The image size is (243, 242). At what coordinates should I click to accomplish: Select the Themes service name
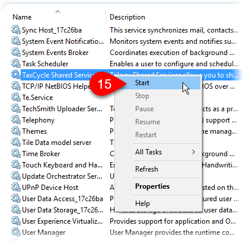tap(34, 131)
